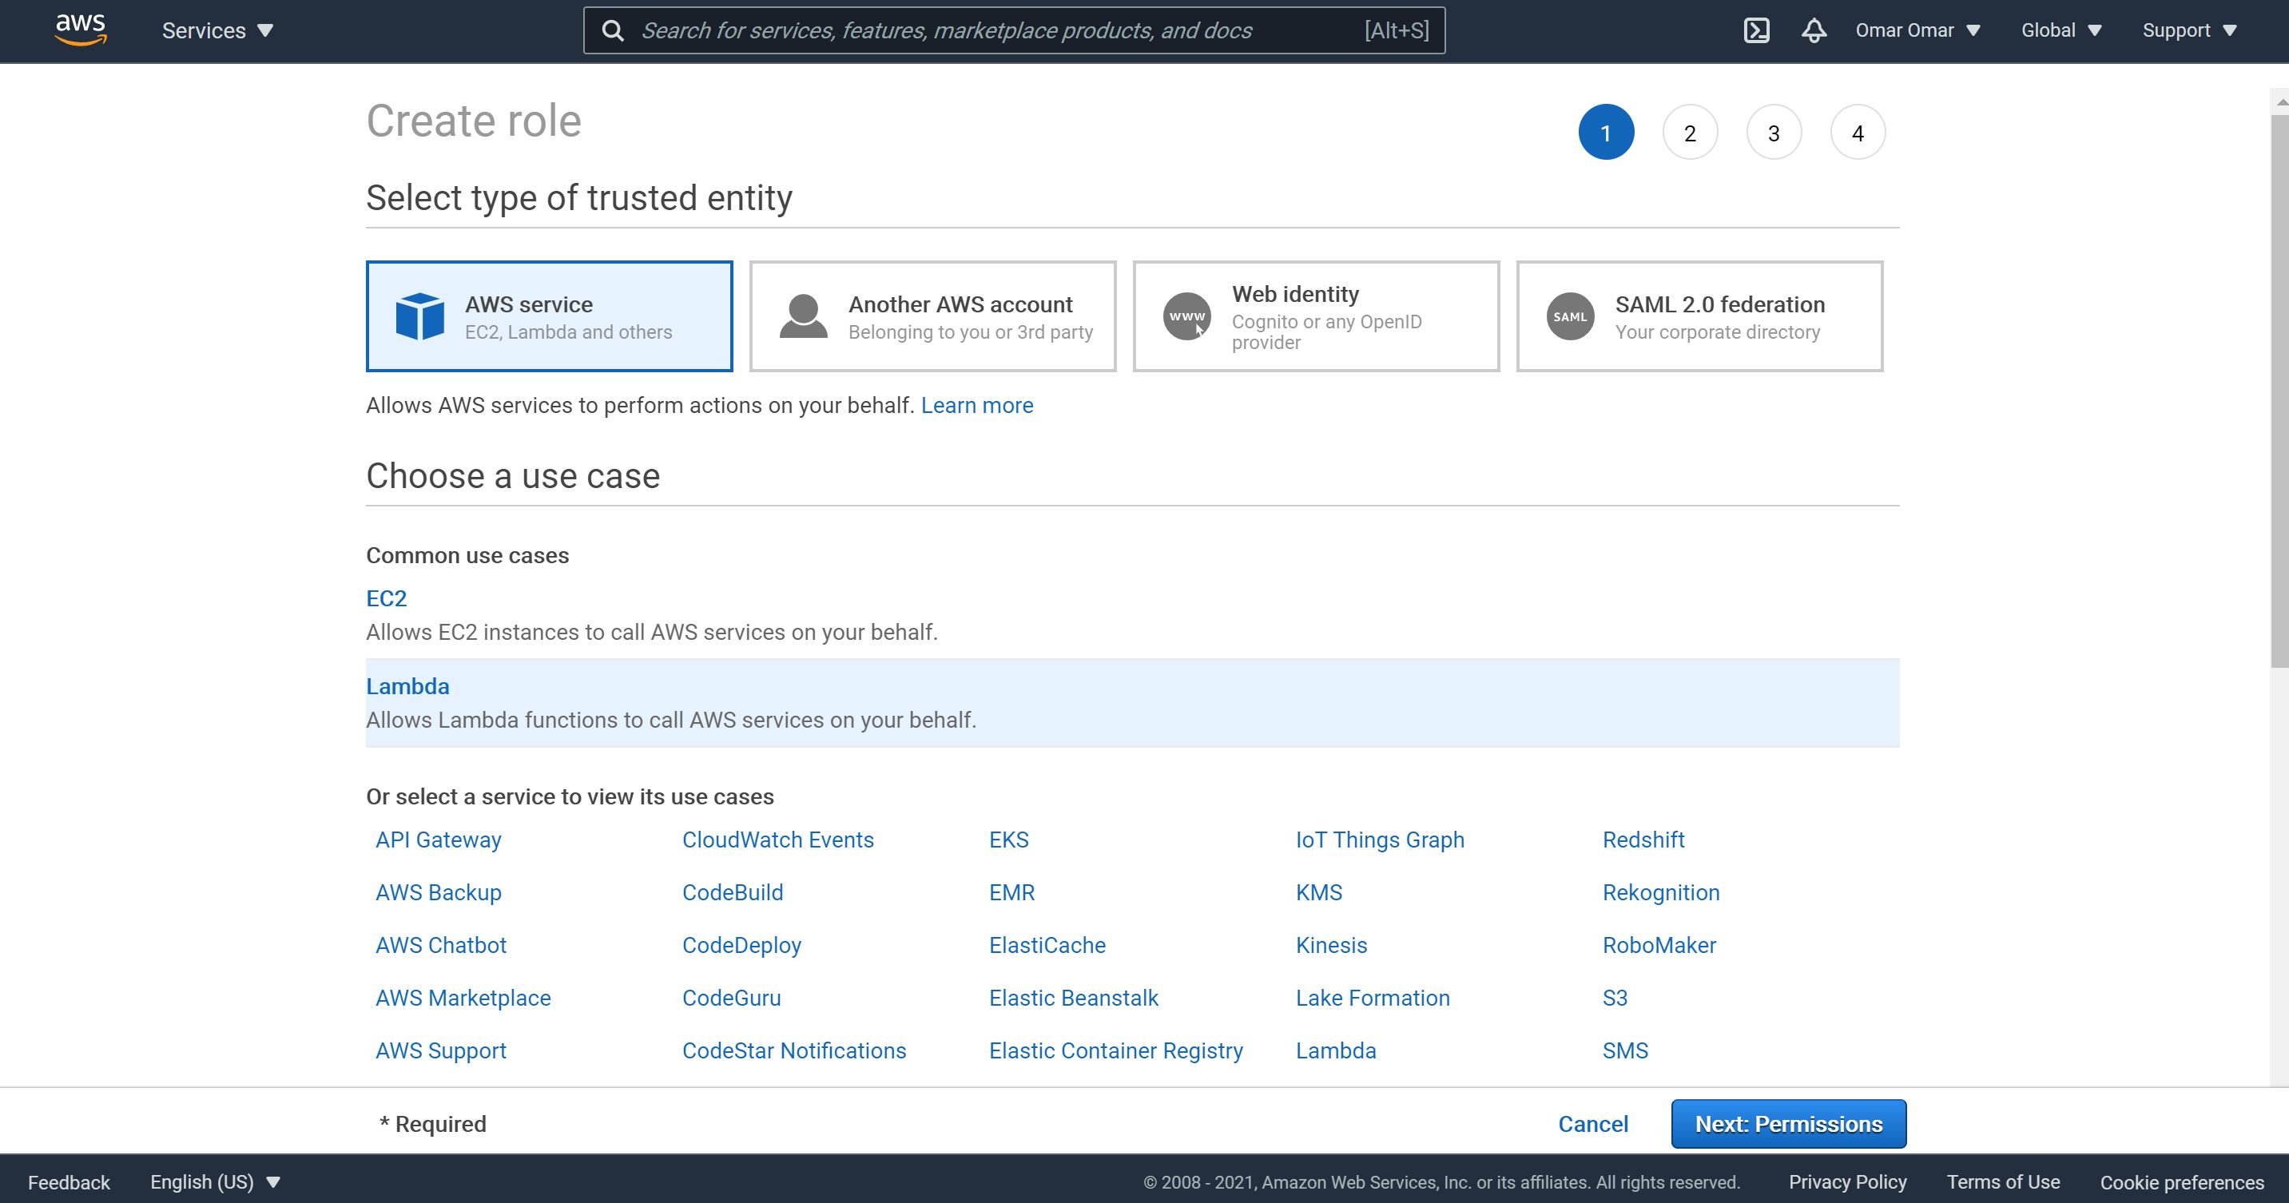This screenshot has height=1203, width=2289.
Task: Select Elastic Container Registry service
Action: 1115,1050
